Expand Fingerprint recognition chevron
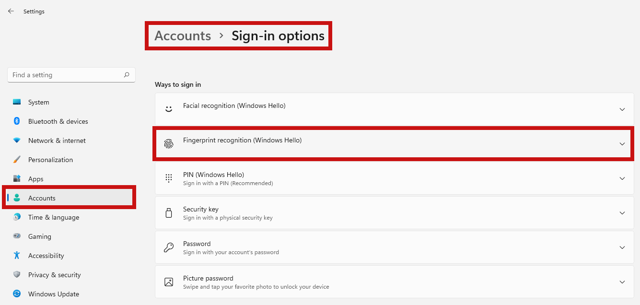 (622, 144)
